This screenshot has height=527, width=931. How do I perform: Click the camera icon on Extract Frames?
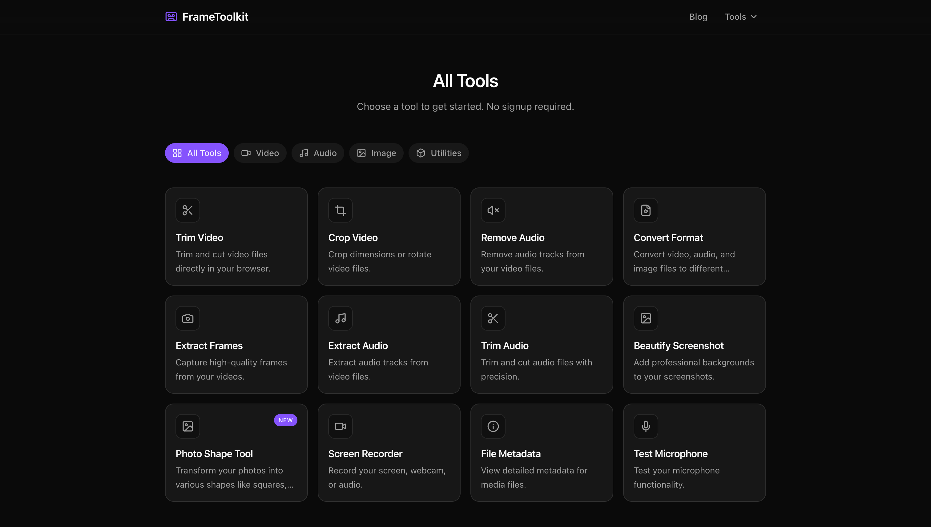[188, 318]
